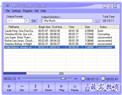Select the Carole King One Fine Da... row

pos(59,31)
